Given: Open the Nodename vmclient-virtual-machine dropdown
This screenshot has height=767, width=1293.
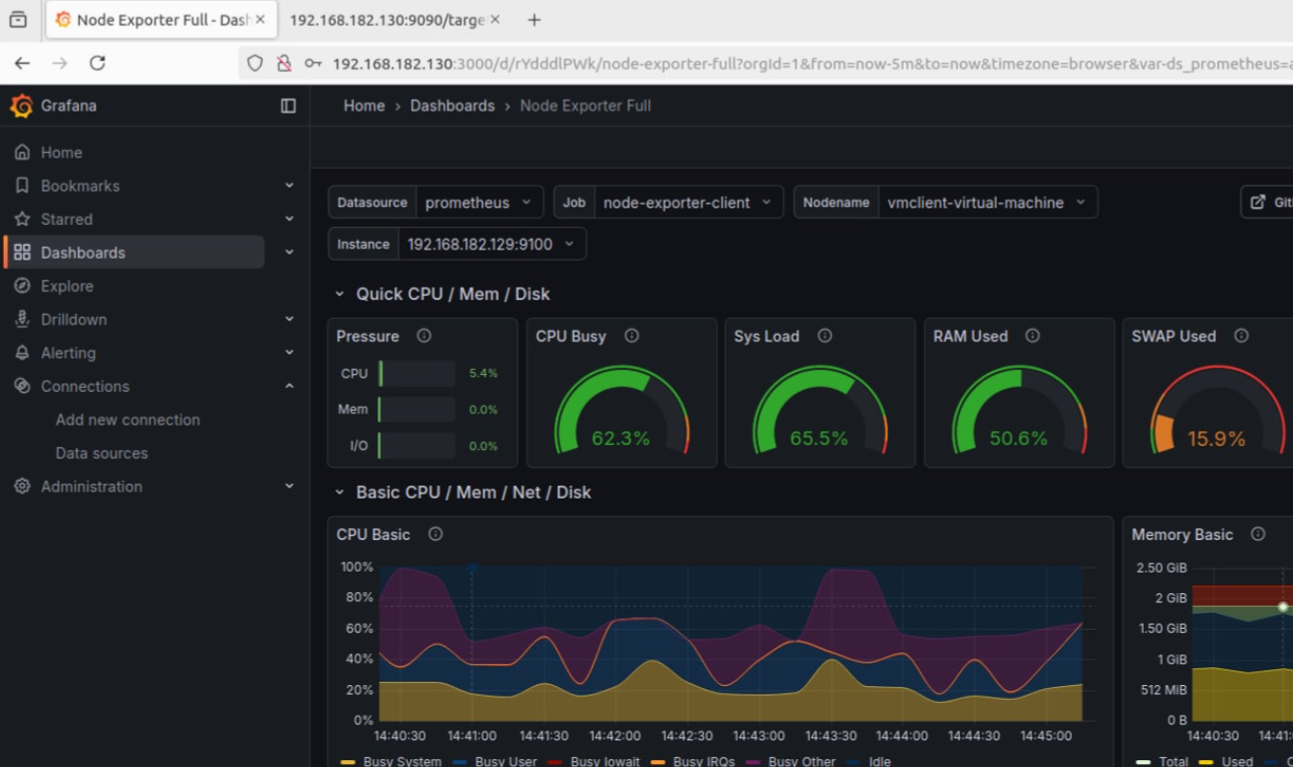Looking at the screenshot, I should coord(988,202).
